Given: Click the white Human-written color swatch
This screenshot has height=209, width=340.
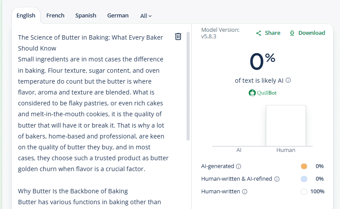Looking at the screenshot, I should (304, 192).
